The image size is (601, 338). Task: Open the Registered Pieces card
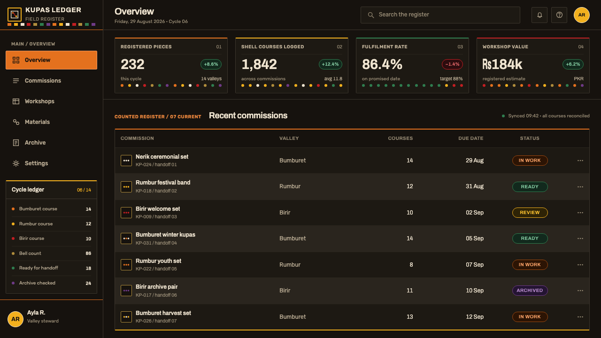click(x=171, y=65)
